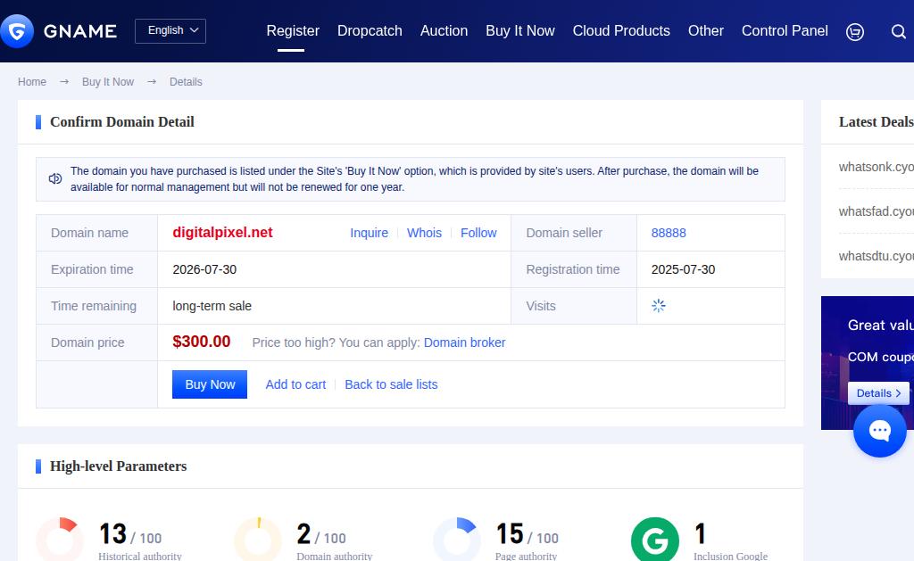Click the announcement speaker icon

coord(55,179)
